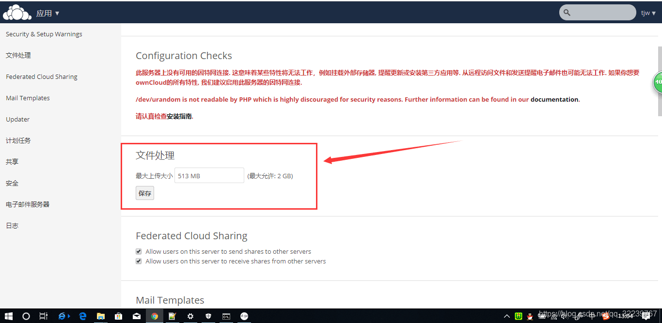Image resolution: width=662 pixels, height=323 pixels.
Task: Open the Windows Start menu
Action: 9,316
